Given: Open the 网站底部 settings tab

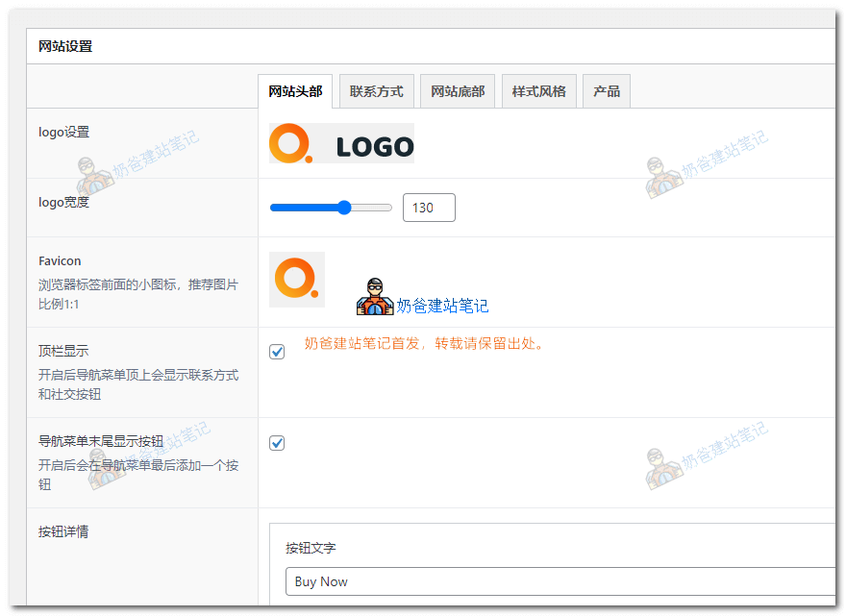Looking at the screenshot, I should click(457, 90).
